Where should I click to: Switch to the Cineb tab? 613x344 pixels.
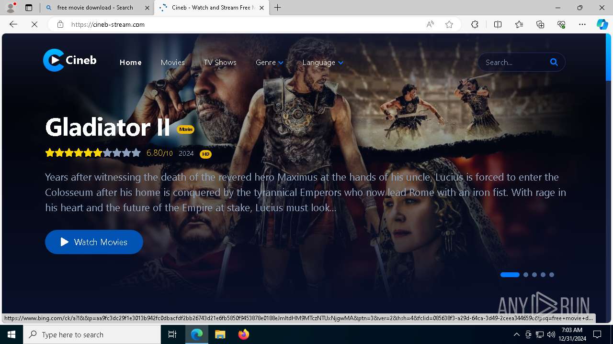pos(211,8)
